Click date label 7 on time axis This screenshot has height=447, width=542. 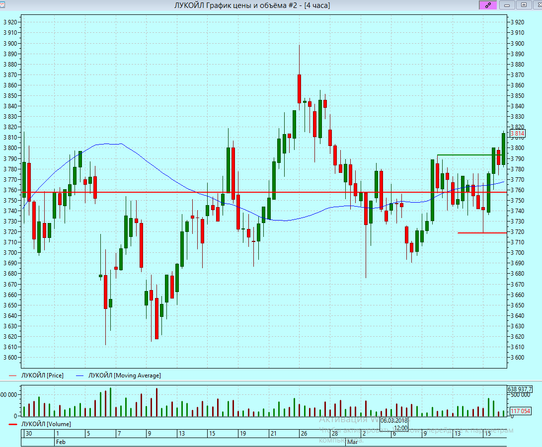(119, 433)
